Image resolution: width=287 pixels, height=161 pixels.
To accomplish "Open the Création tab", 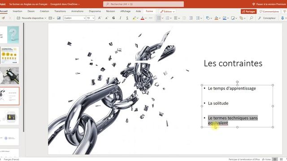I will (44, 11).
